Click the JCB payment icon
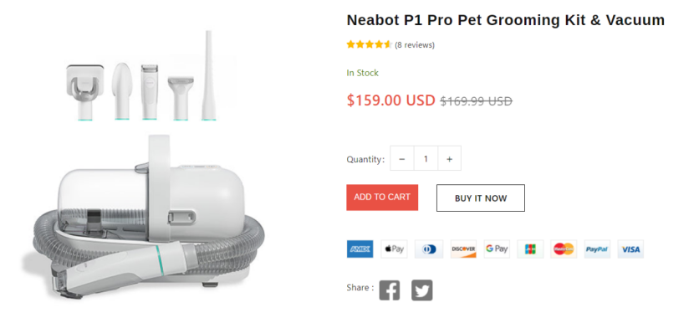 [x=530, y=249]
